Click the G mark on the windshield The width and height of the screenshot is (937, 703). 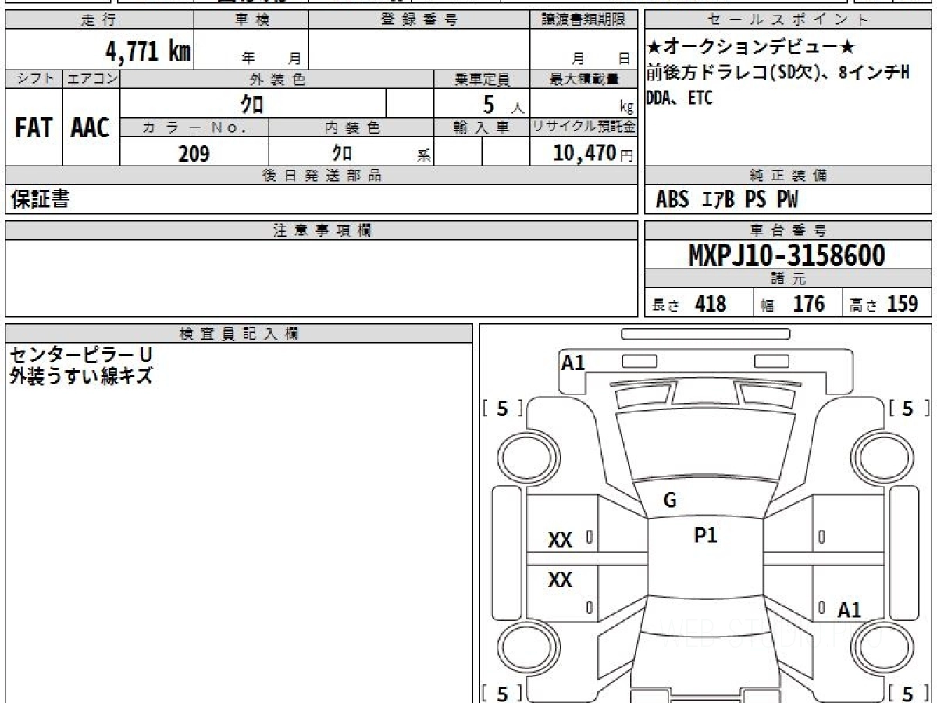[x=669, y=501]
